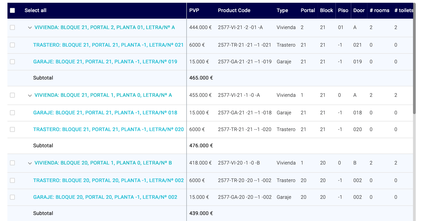The image size is (427, 221).
Task: Select checkbox for Garaje Nº 018 row
Action: click(12, 113)
